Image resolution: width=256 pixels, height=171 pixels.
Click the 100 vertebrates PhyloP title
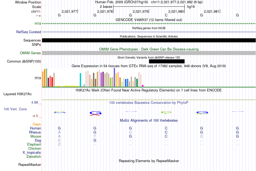pos(148,103)
